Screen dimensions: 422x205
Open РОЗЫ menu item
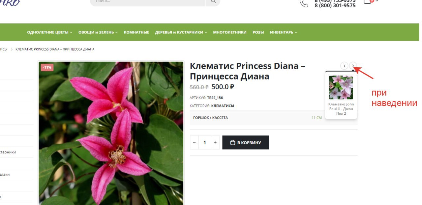coord(258,32)
